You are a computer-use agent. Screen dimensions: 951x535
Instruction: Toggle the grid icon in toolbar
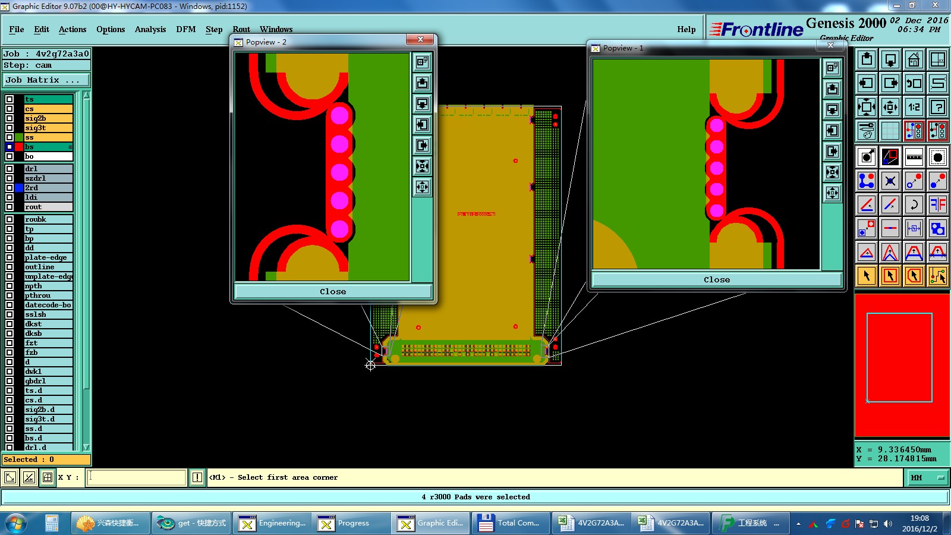click(x=890, y=131)
